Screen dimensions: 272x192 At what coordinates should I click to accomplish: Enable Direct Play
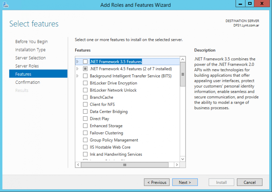pos(85,119)
